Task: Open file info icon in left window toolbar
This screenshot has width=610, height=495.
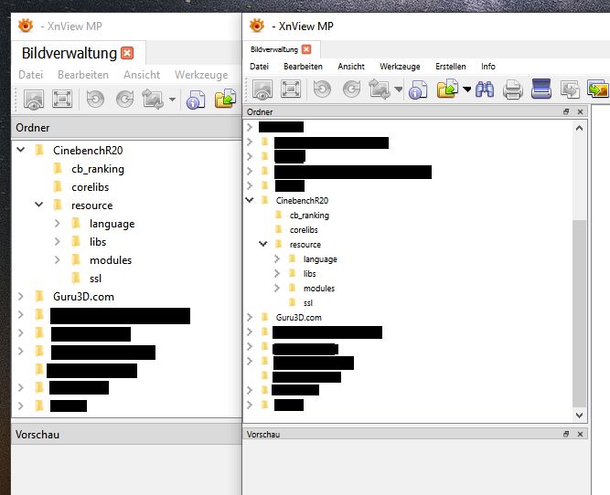Action: [196, 100]
